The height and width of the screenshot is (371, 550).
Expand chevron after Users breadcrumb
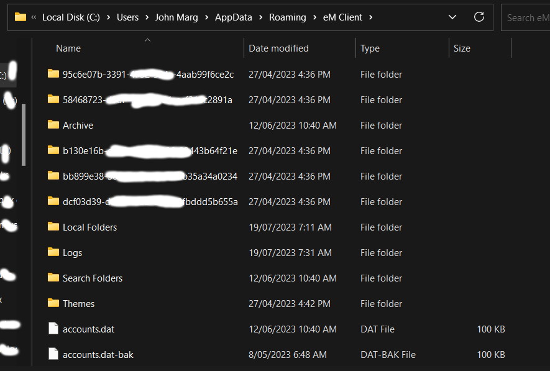(x=147, y=17)
